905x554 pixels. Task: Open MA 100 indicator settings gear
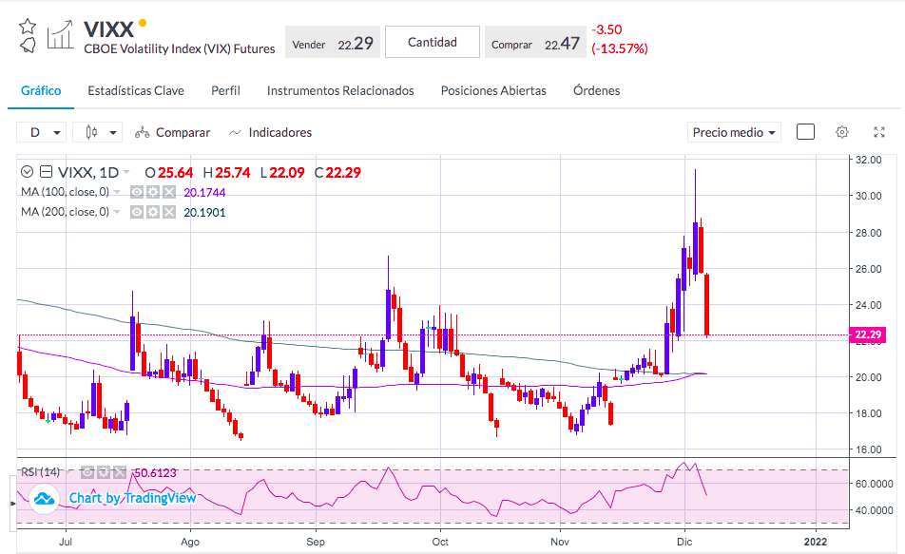[x=153, y=192]
